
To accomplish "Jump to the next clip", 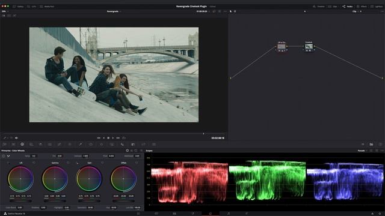I will 118,138.
